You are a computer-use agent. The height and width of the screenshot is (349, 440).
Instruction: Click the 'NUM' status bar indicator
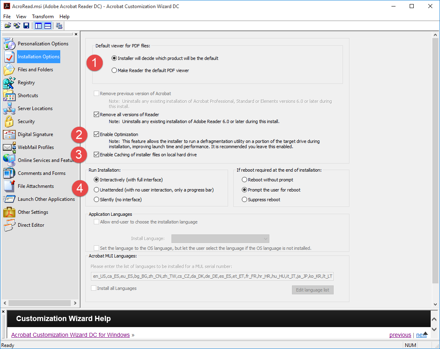[410, 345]
